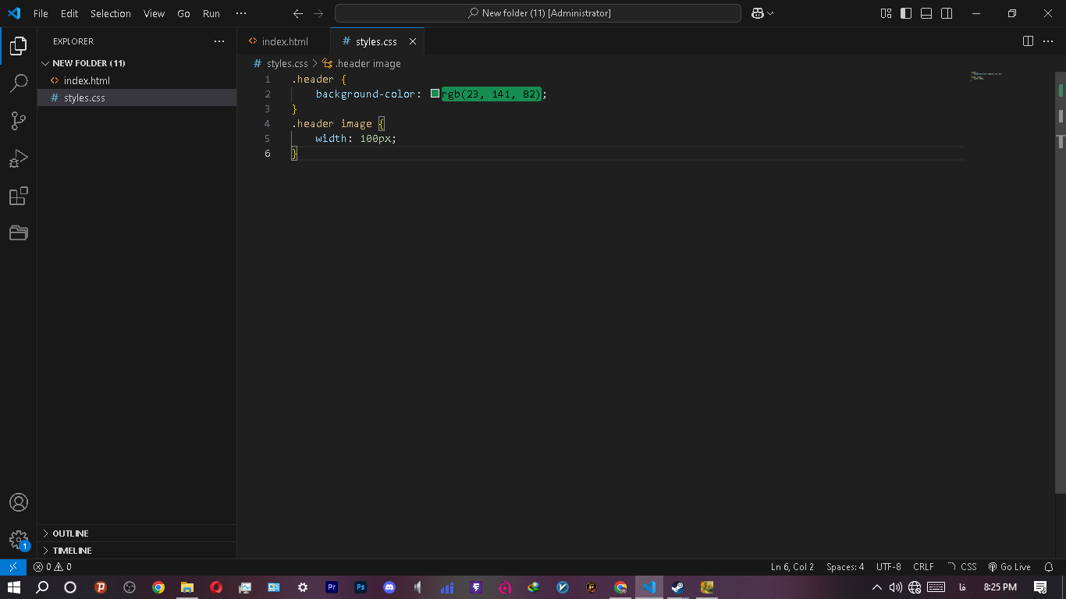Expand the OUTLINE section
Image resolution: width=1066 pixels, height=599 pixels.
(x=137, y=533)
